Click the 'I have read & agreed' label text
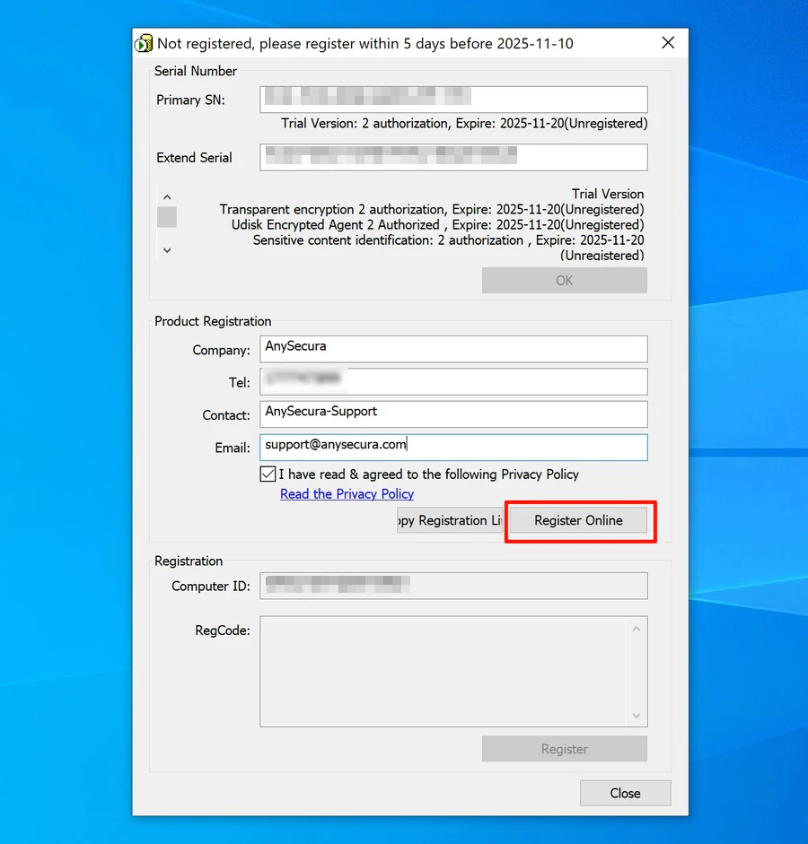Screen dimensions: 808x844 (429, 474)
